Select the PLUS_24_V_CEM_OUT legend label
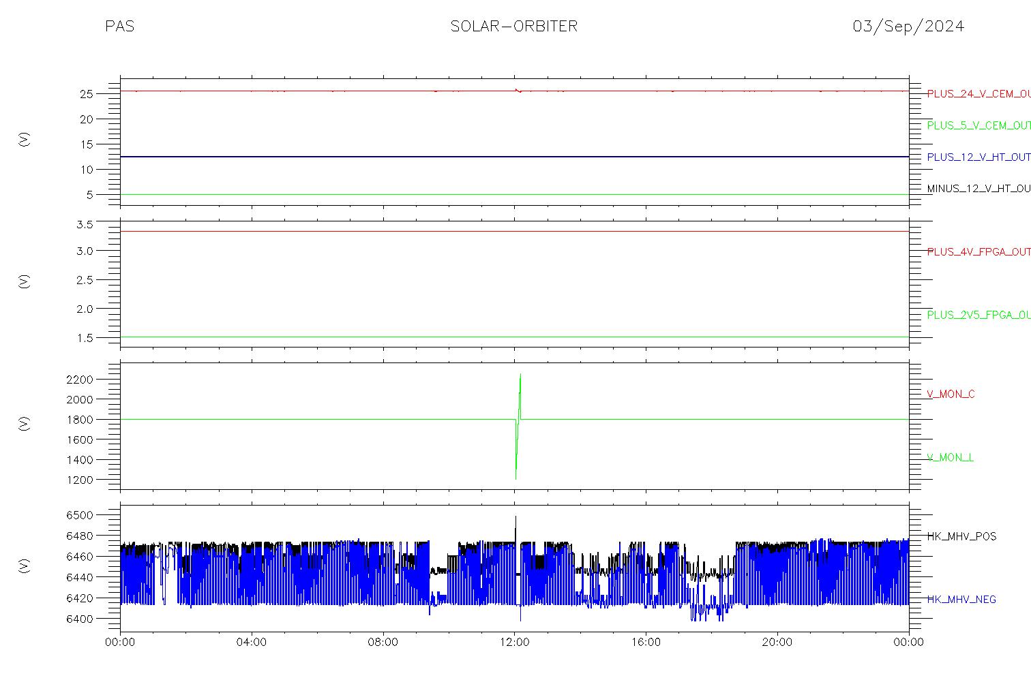Screen dimensions: 1031x695 978,94
